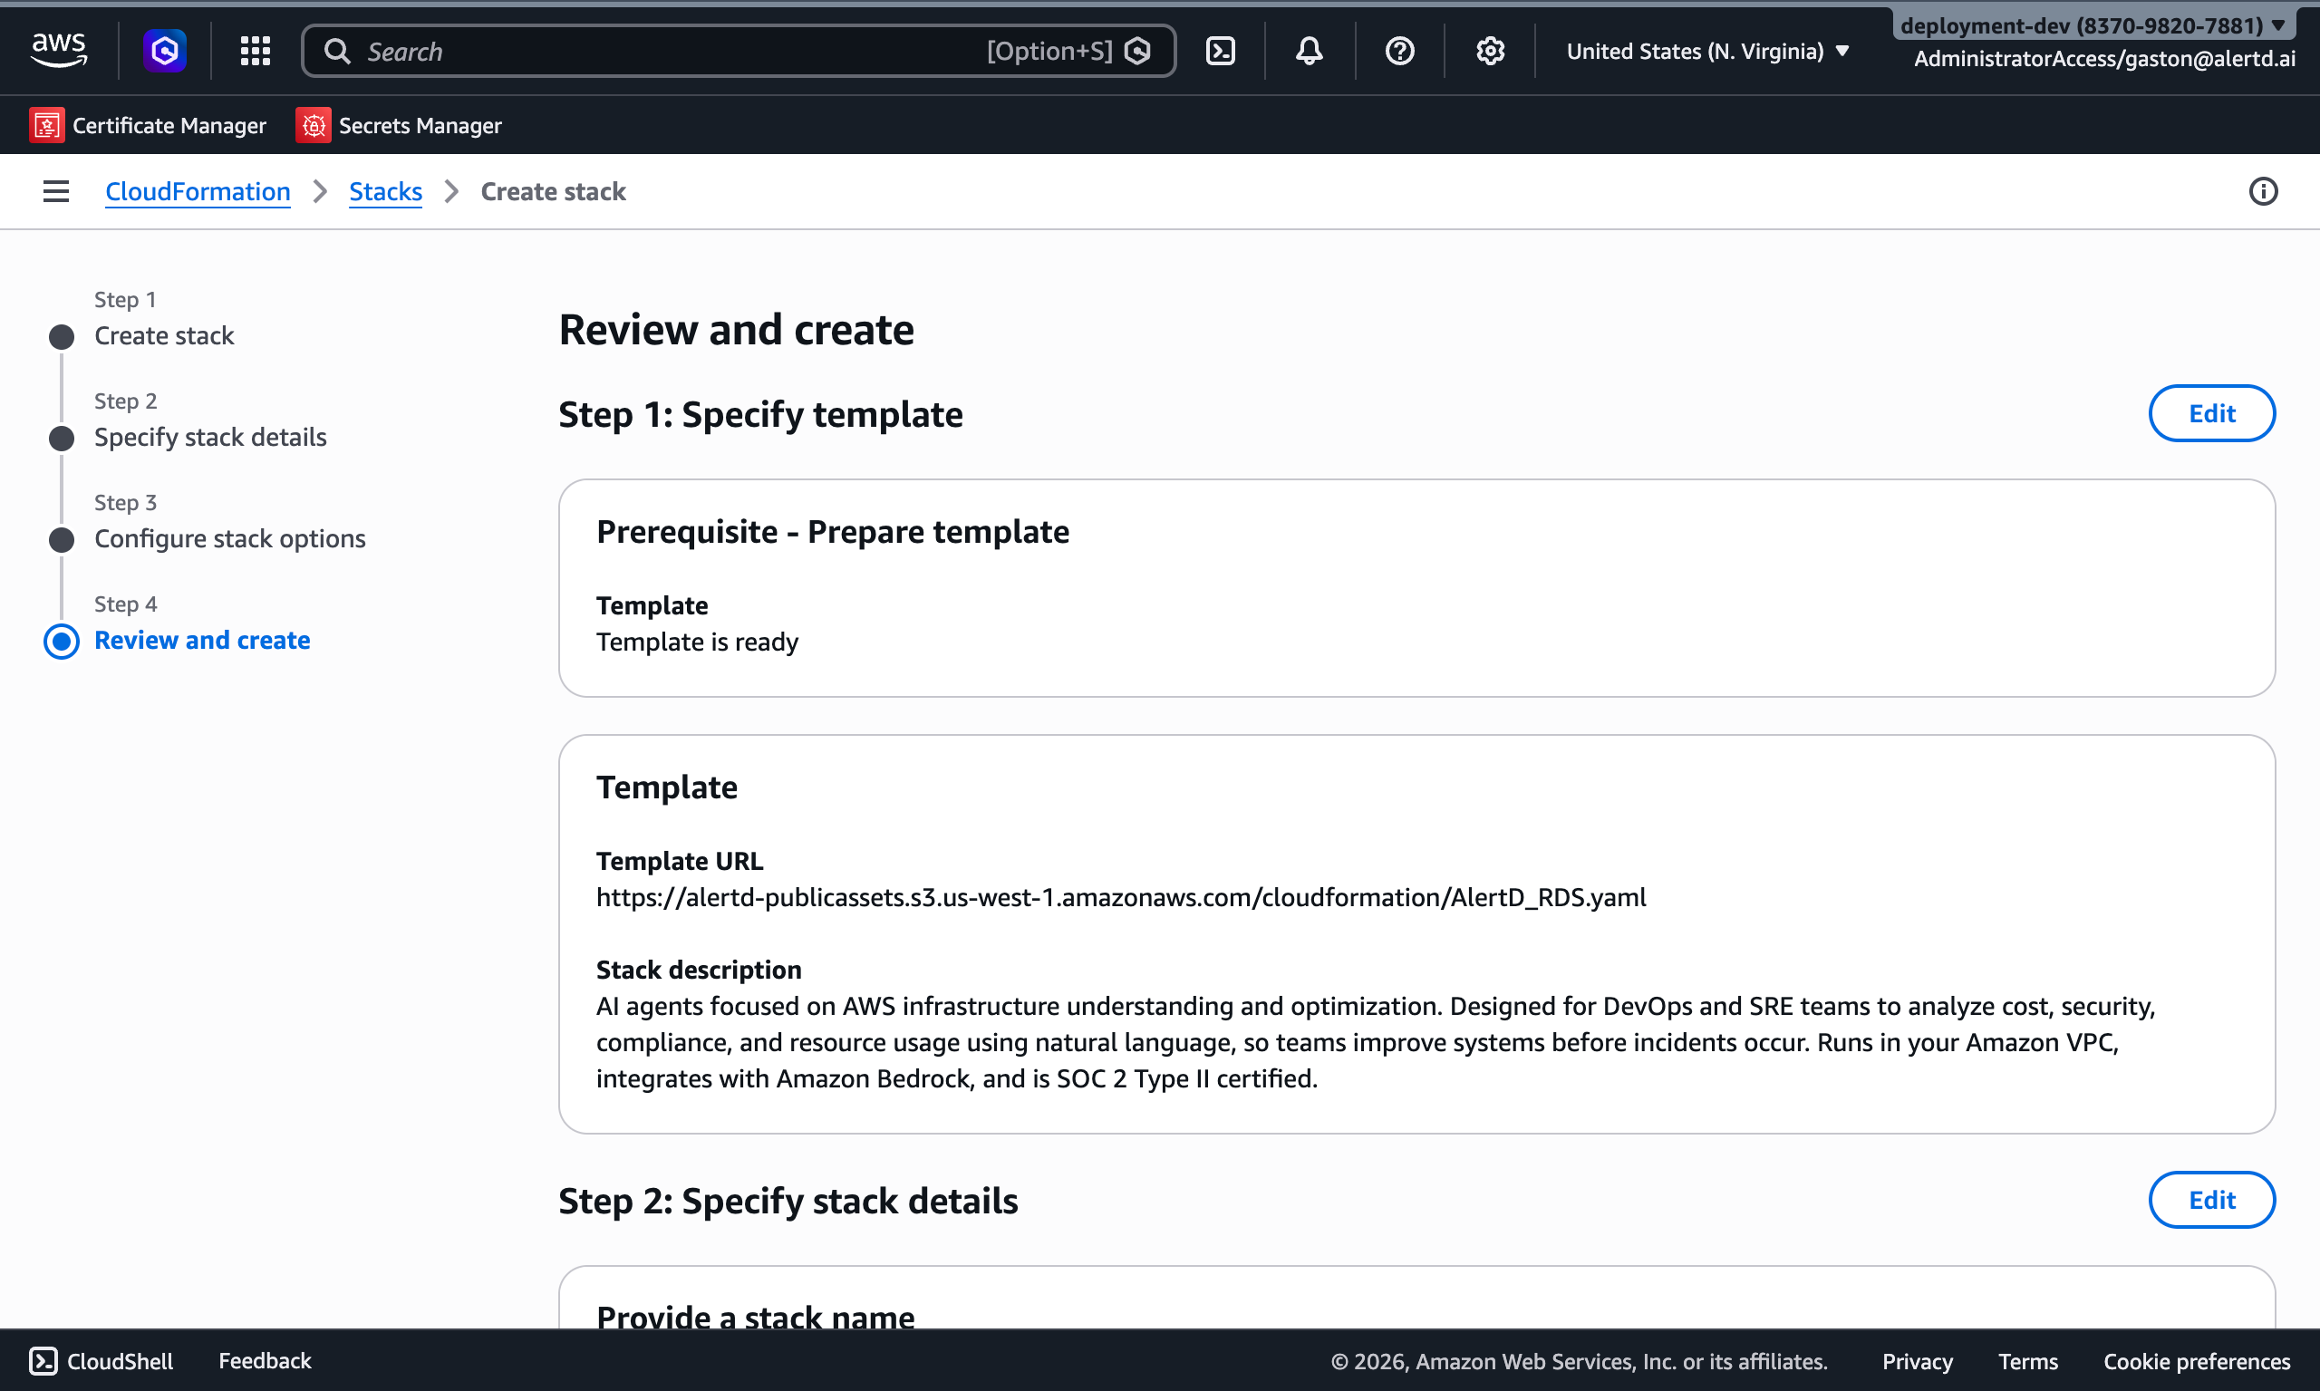Open the Secrets Manager shortcut
Image resolution: width=2320 pixels, height=1391 pixels.
[399, 125]
